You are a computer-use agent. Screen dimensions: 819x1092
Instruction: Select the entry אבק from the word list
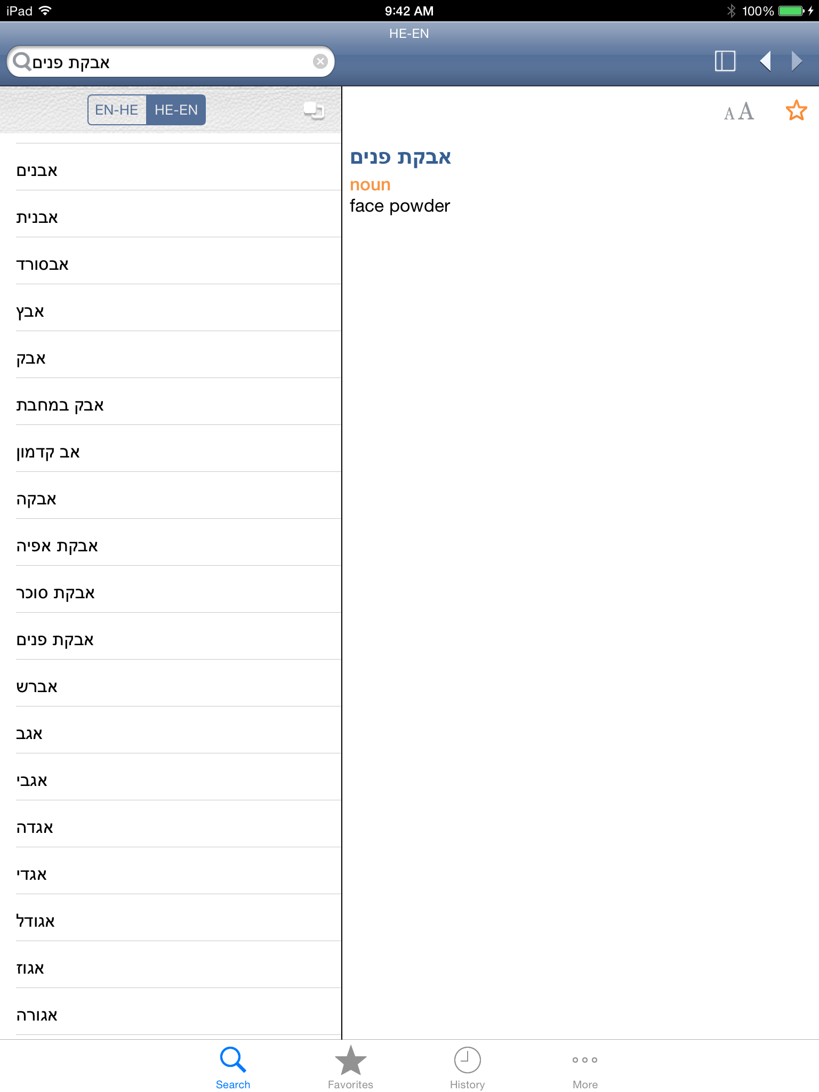click(x=171, y=358)
